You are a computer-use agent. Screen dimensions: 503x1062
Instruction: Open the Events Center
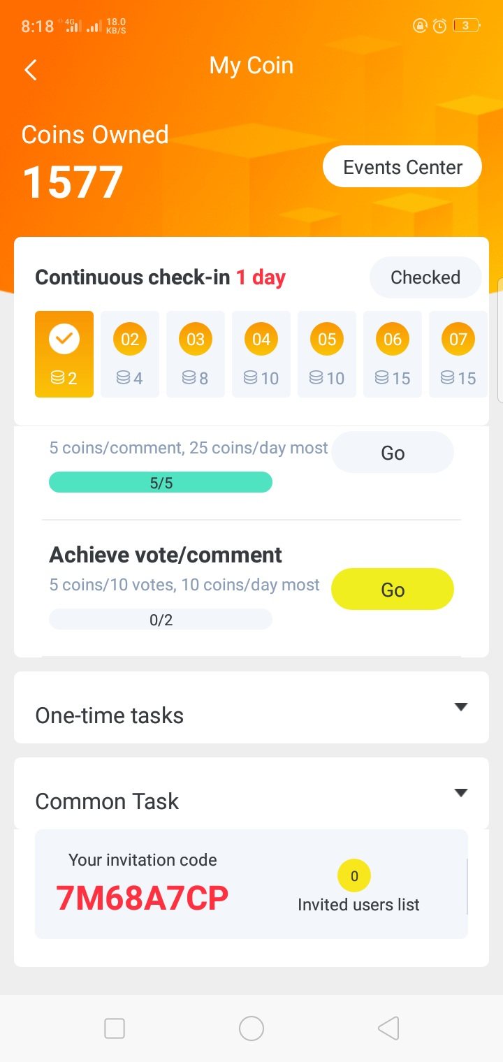click(x=402, y=167)
